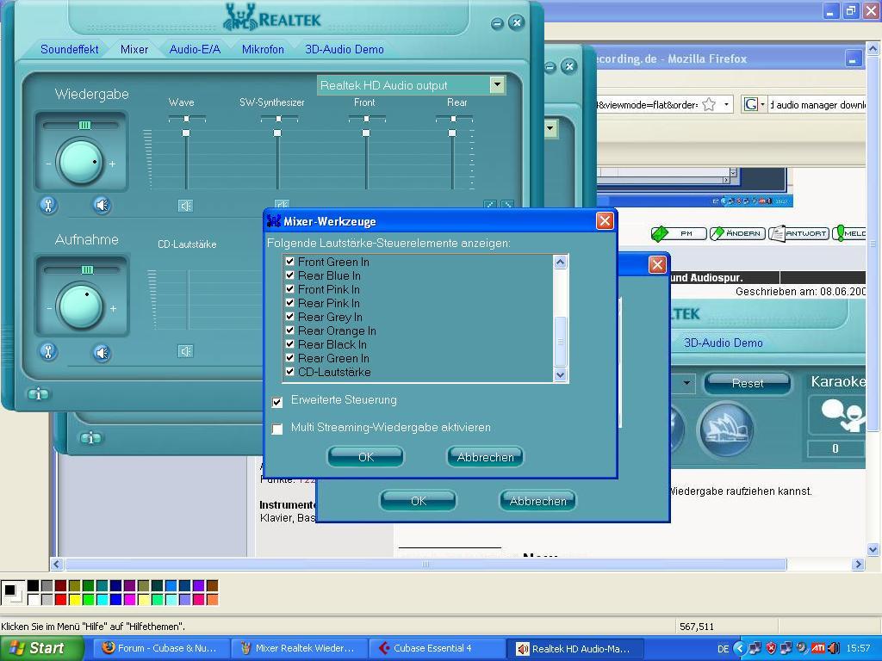Uncheck Rear Pink In checkbox
Viewport: 882px width, 661px height.
click(289, 303)
